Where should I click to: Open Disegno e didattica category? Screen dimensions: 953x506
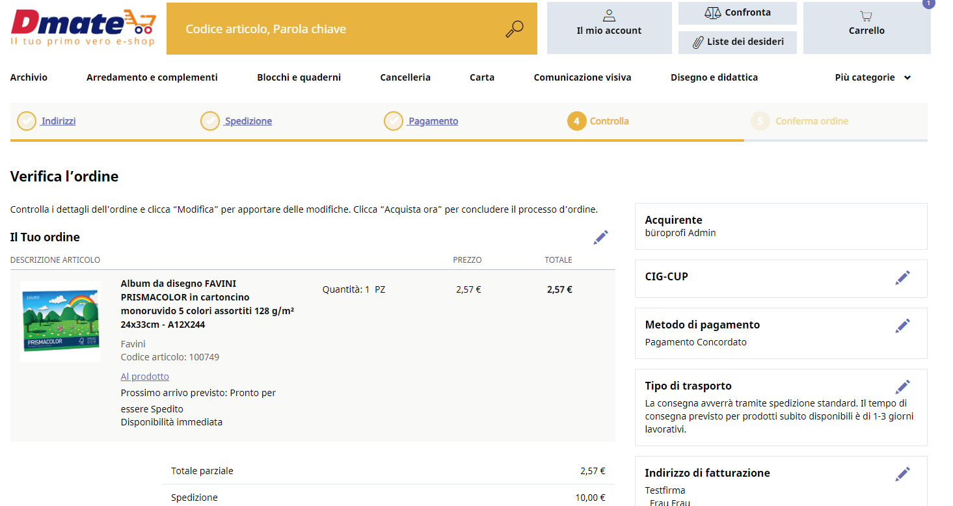pyautogui.click(x=714, y=77)
